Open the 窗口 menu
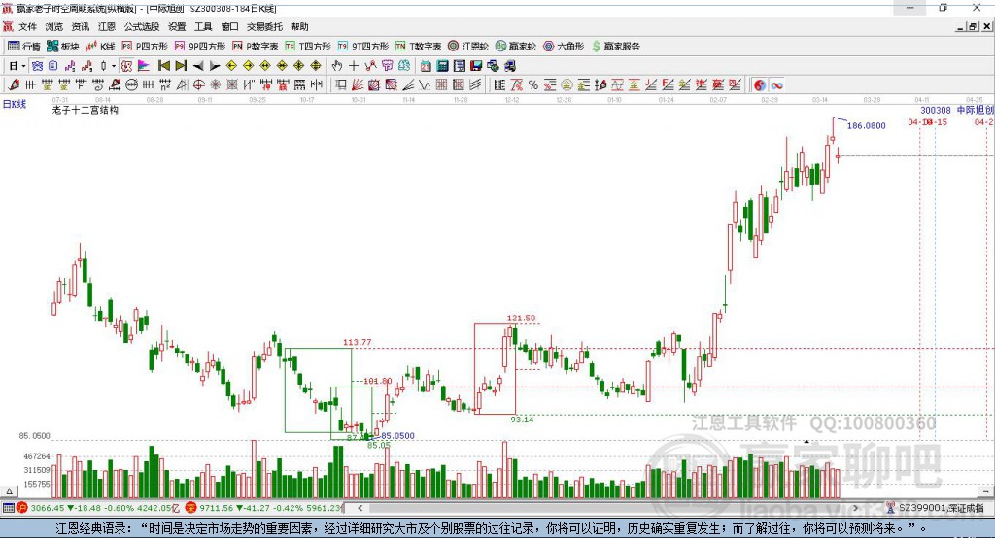Viewport: 995px width, 538px height. 229,26
